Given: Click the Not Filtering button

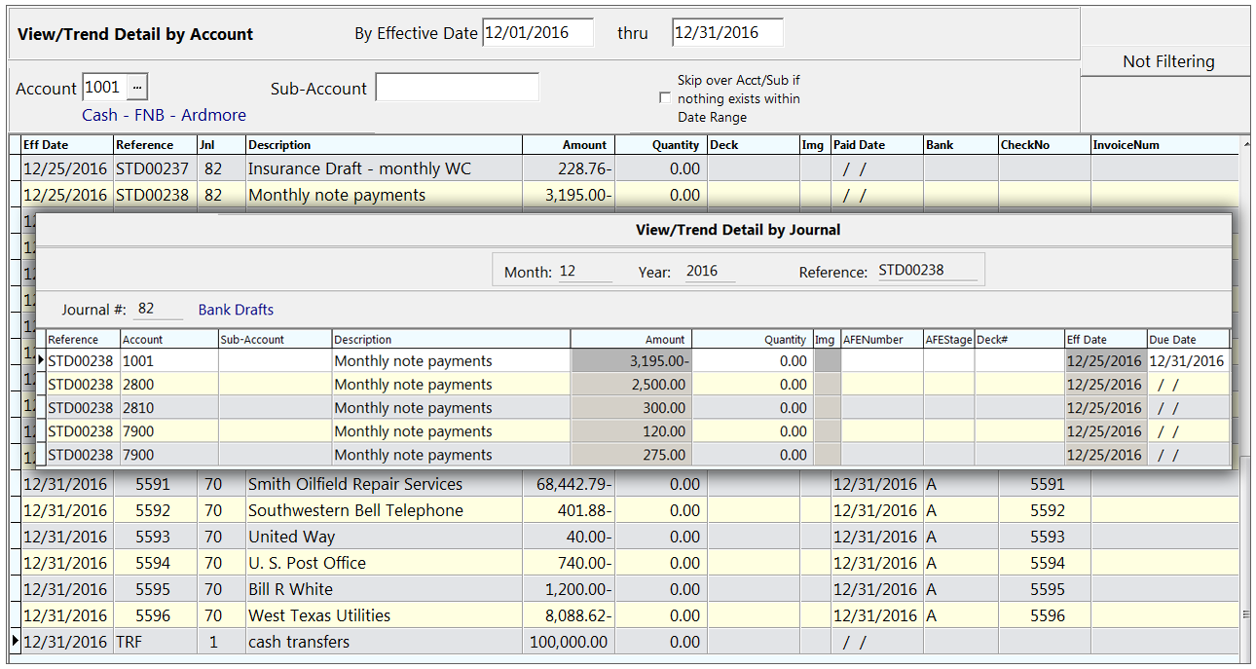Looking at the screenshot, I should (x=1165, y=60).
